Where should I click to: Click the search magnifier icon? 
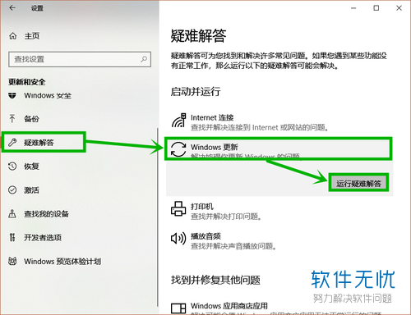coord(144,59)
